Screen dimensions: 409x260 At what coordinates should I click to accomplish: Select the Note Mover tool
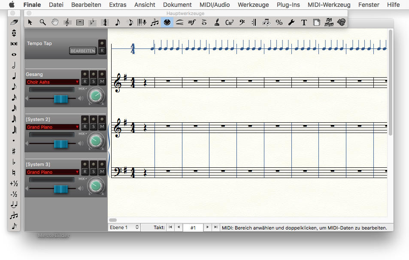pos(267,22)
